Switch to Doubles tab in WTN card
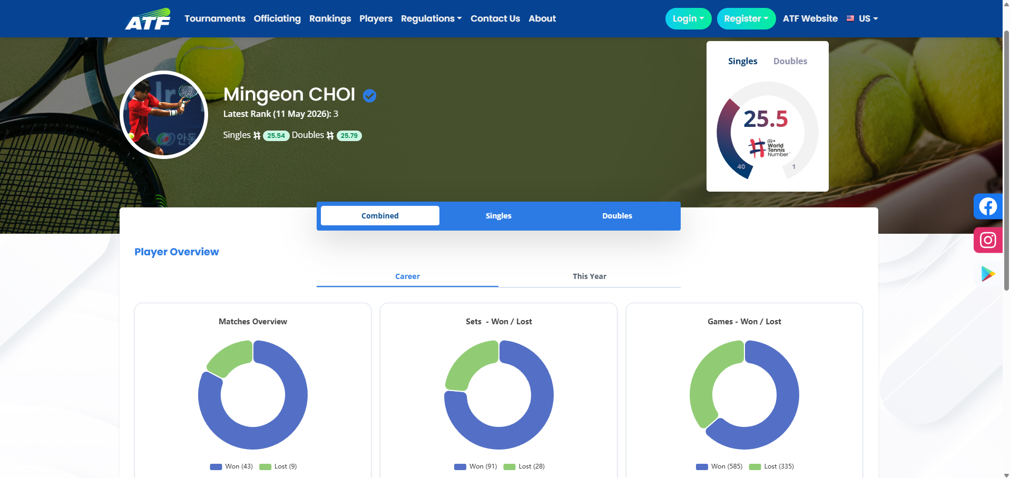The height and width of the screenshot is (478, 1010). tap(790, 61)
